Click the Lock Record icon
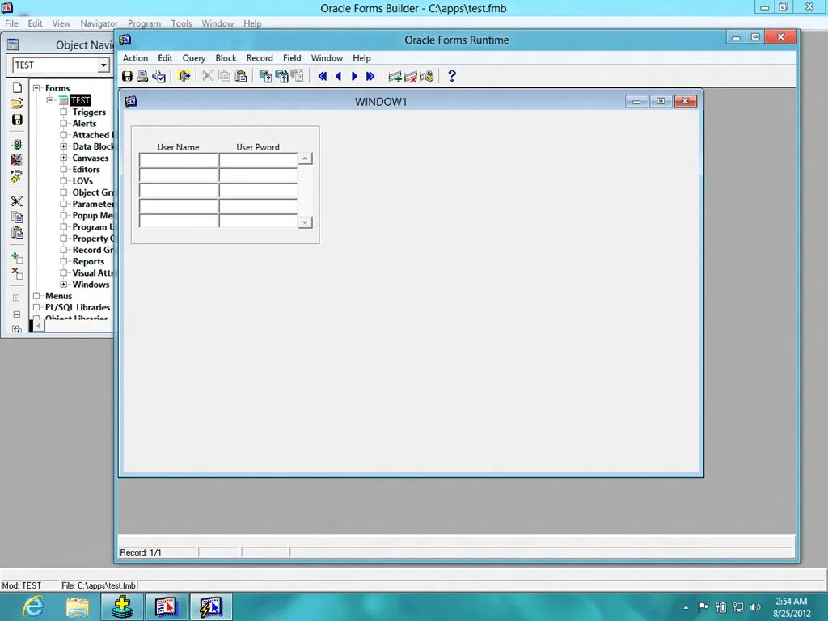This screenshot has width=828, height=621. (427, 77)
